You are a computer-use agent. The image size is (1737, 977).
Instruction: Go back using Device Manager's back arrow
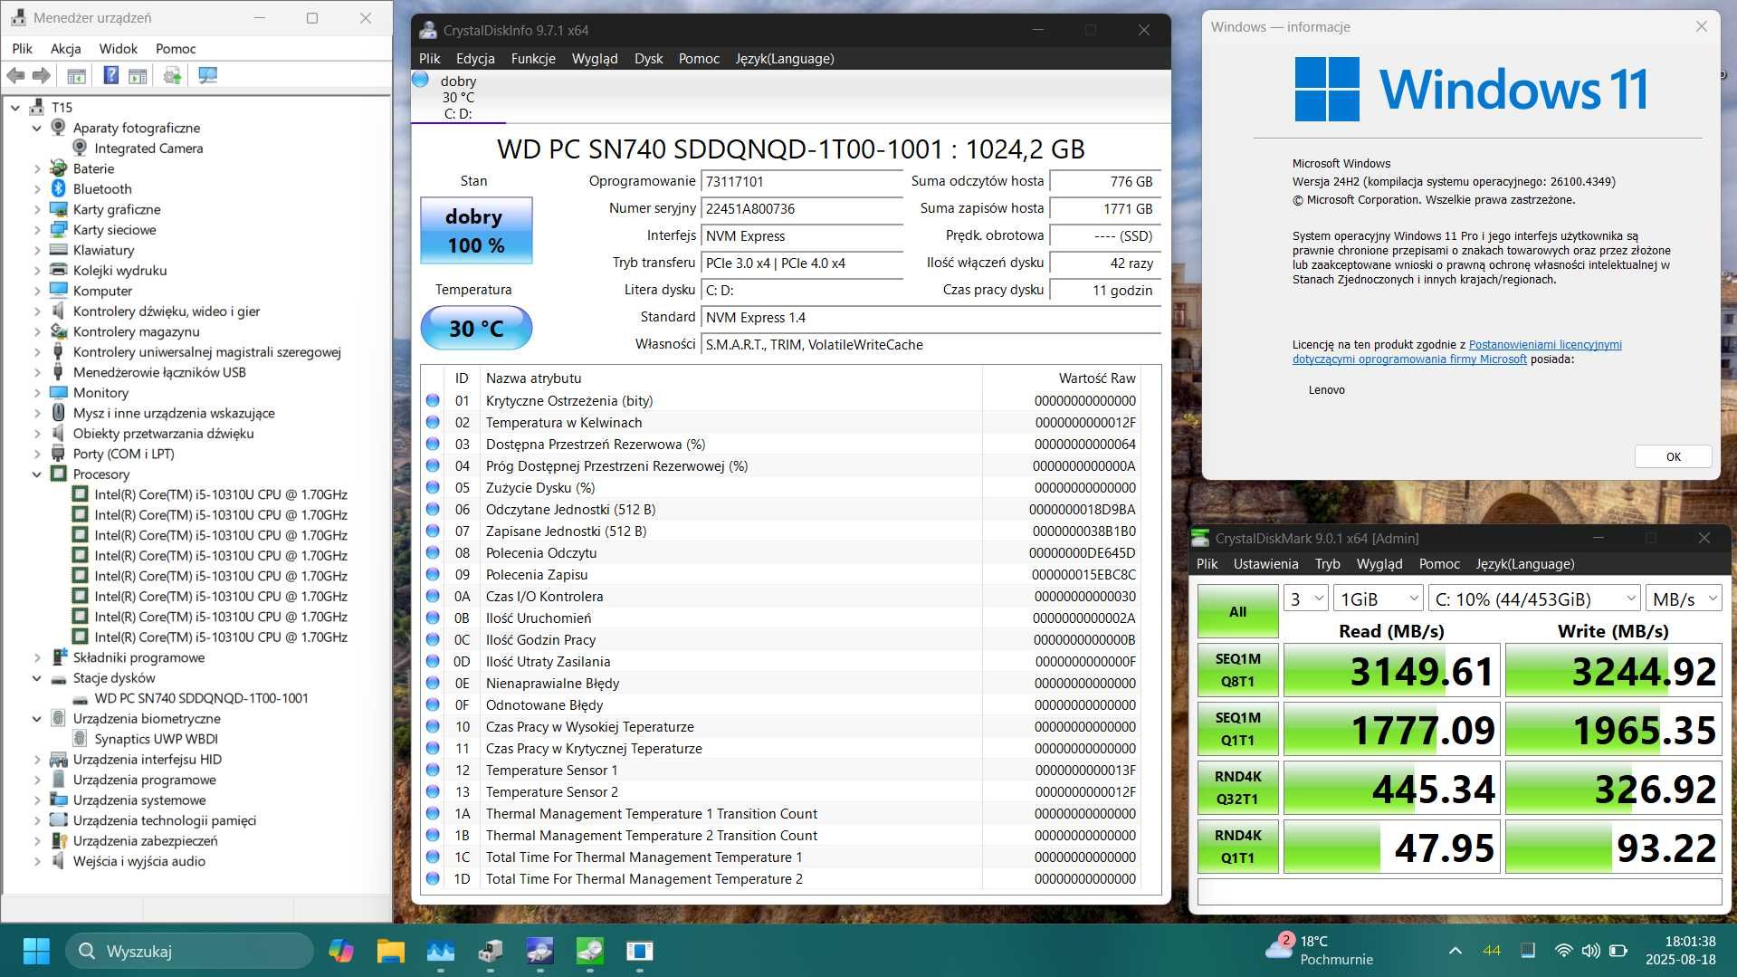tap(15, 75)
